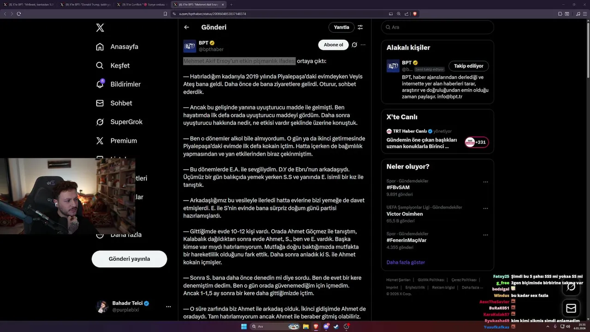
Task: Open the SuperGrok icon in sidebar
Action: [x=100, y=122]
